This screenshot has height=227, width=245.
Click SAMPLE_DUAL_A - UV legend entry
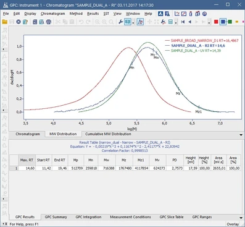[x=193, y=51]
